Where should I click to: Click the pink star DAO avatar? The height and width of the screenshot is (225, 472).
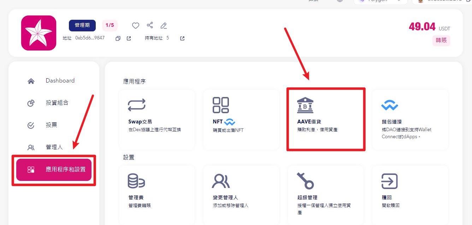(39, 33)
